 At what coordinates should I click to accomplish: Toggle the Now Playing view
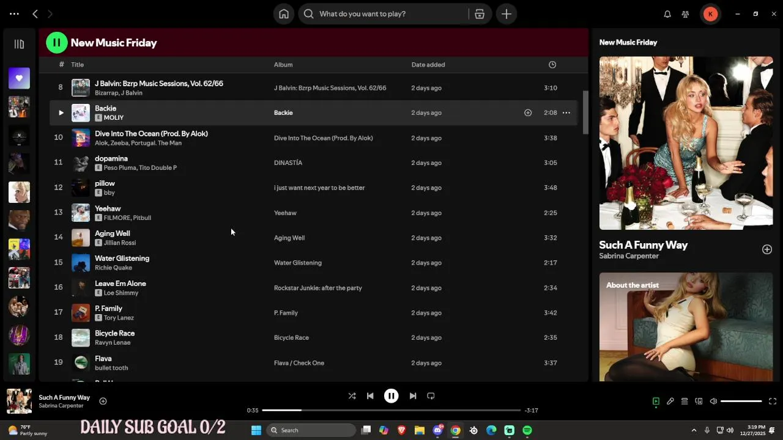[656, 402]
